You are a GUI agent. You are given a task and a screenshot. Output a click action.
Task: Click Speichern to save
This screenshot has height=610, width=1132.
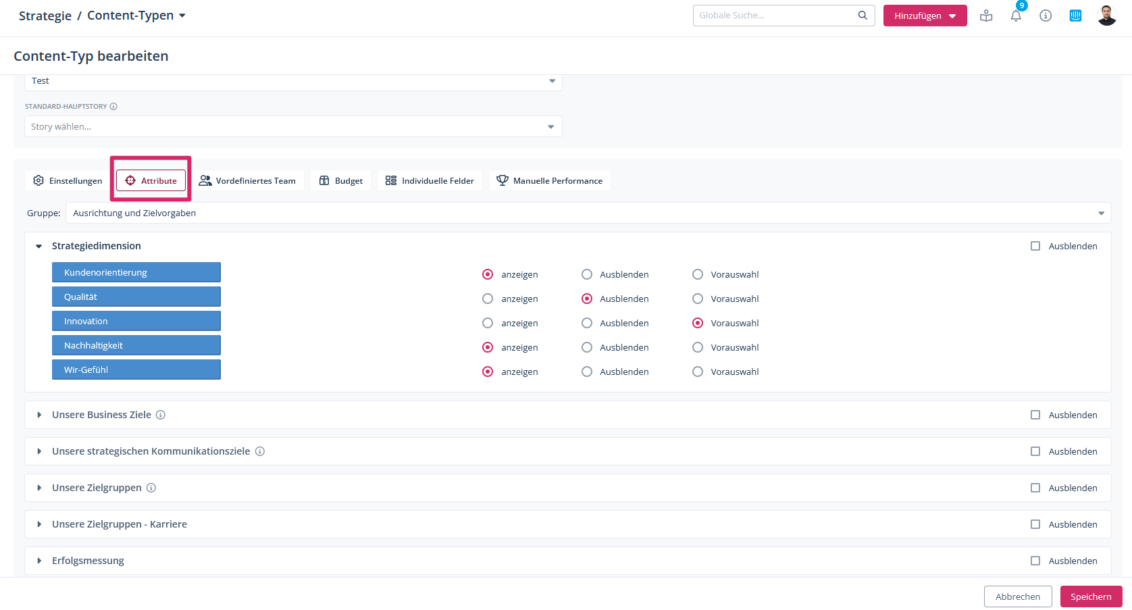pos(1091,596)
